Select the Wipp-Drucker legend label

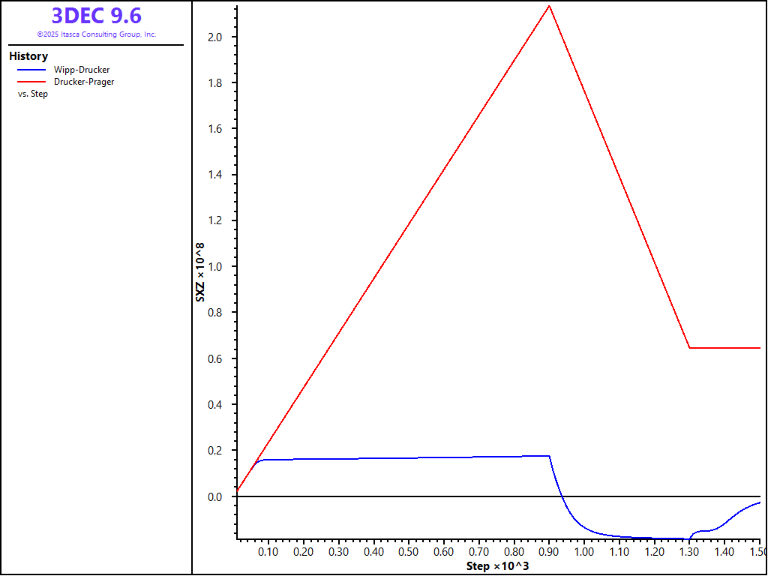(x=82, y=70)
